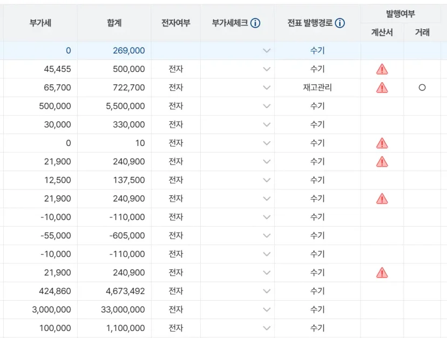447x338 pixels.
Task: Select the 12,500 tax cell
Action: coord(40,180)
